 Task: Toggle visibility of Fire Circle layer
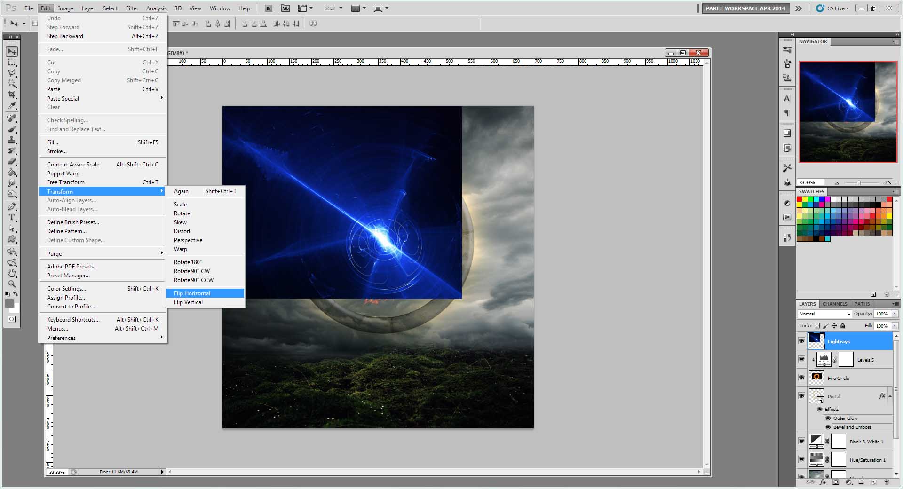point(801,378)
